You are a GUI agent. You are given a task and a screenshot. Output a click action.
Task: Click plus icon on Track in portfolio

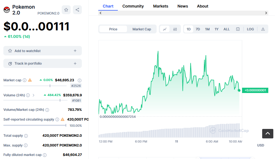(x=75, y=63)
